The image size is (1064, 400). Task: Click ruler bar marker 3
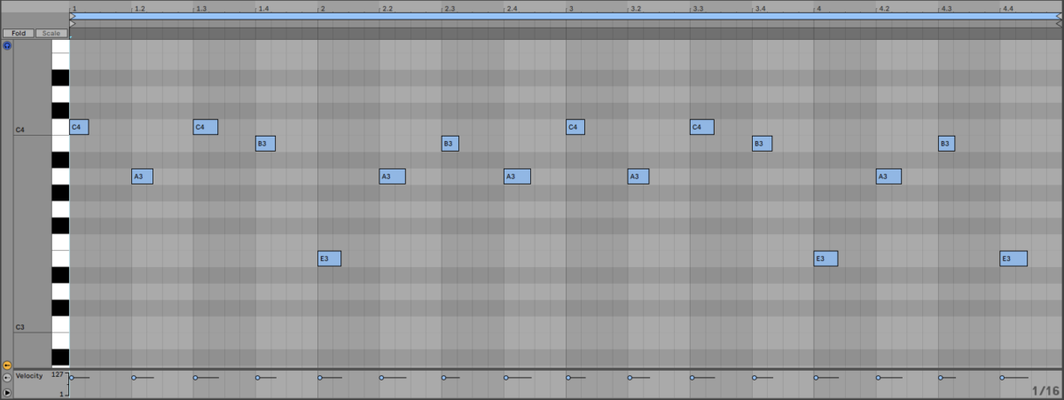[x=570, y=8]
